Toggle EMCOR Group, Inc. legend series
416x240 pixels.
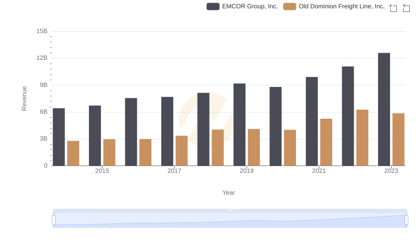242,6
